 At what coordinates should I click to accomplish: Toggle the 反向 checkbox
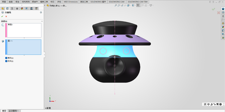[x=6, y=61]
